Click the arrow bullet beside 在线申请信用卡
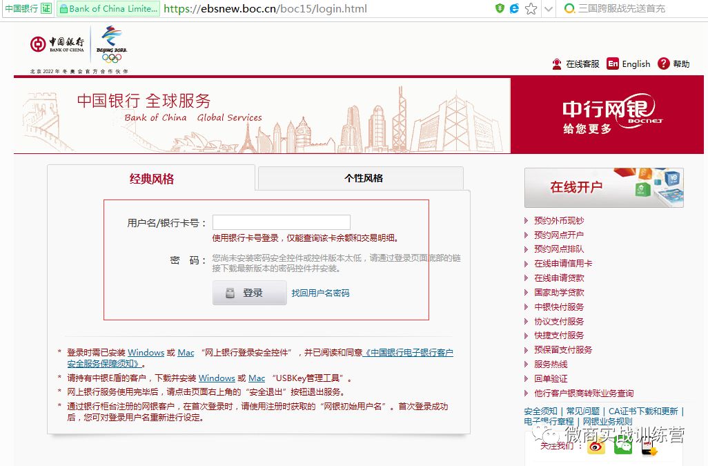This screenshot has width=708, height=466. tap(526, 263)
